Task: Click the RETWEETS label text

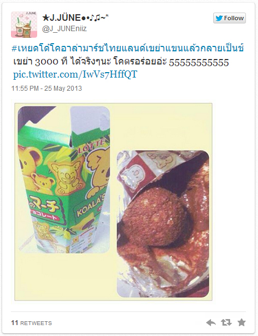Action: [x=36, y=323]
